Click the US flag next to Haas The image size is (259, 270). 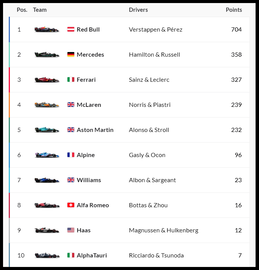(71, 230)
